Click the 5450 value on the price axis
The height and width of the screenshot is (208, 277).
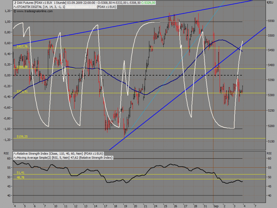tap(271, 50)
